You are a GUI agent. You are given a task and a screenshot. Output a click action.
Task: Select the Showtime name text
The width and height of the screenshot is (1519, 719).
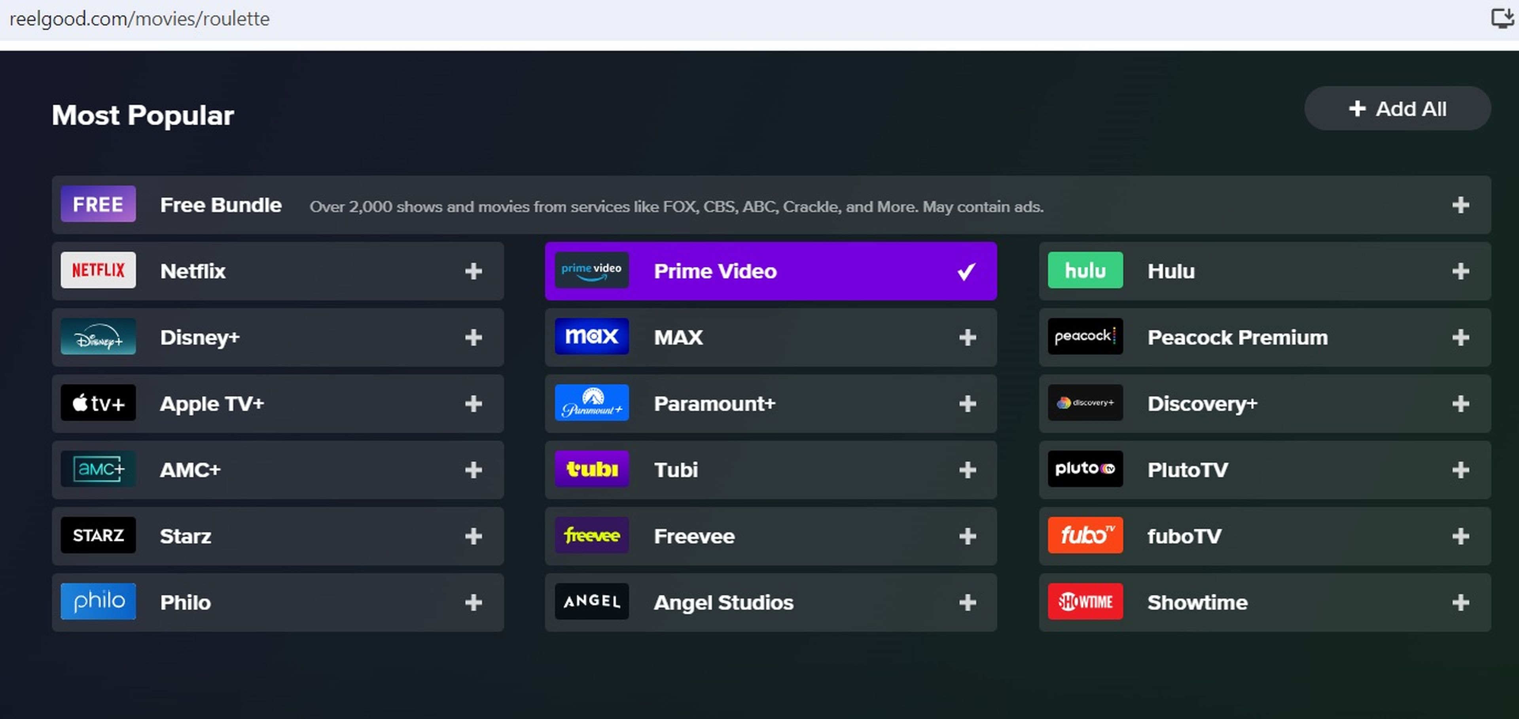(1198, 603)
